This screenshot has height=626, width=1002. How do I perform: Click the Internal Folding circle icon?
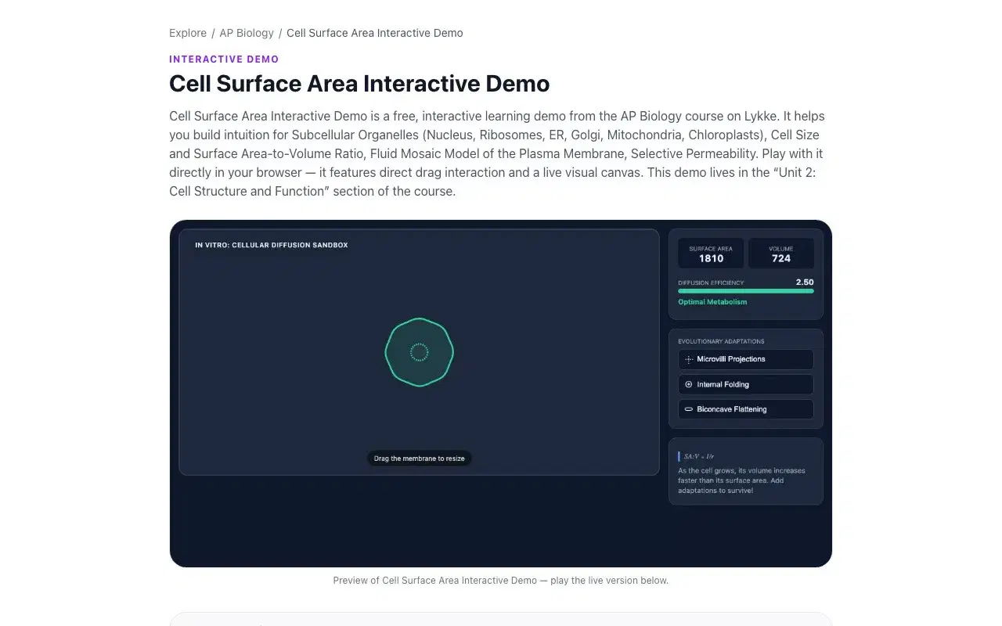pos(689,384)
